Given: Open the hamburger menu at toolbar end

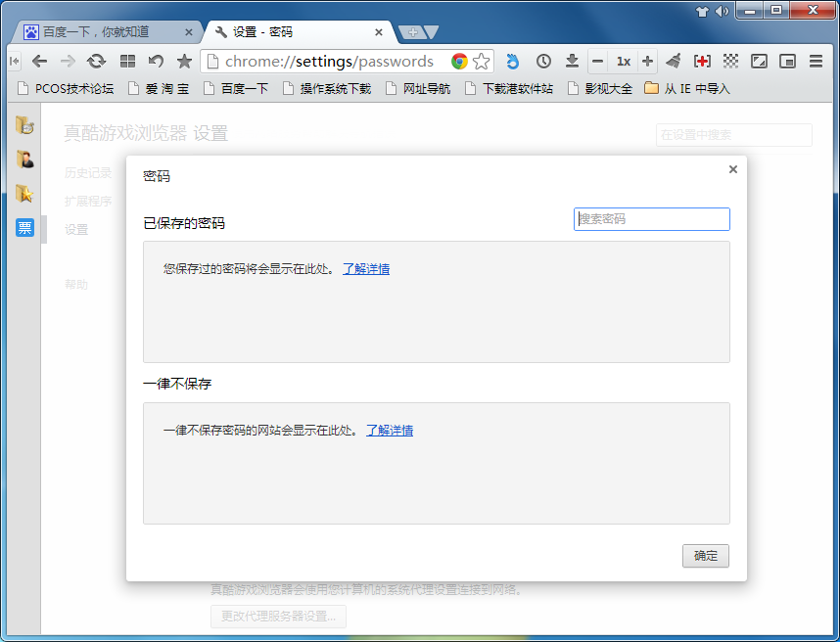Looking at the screenshot, I should [816, 61].
